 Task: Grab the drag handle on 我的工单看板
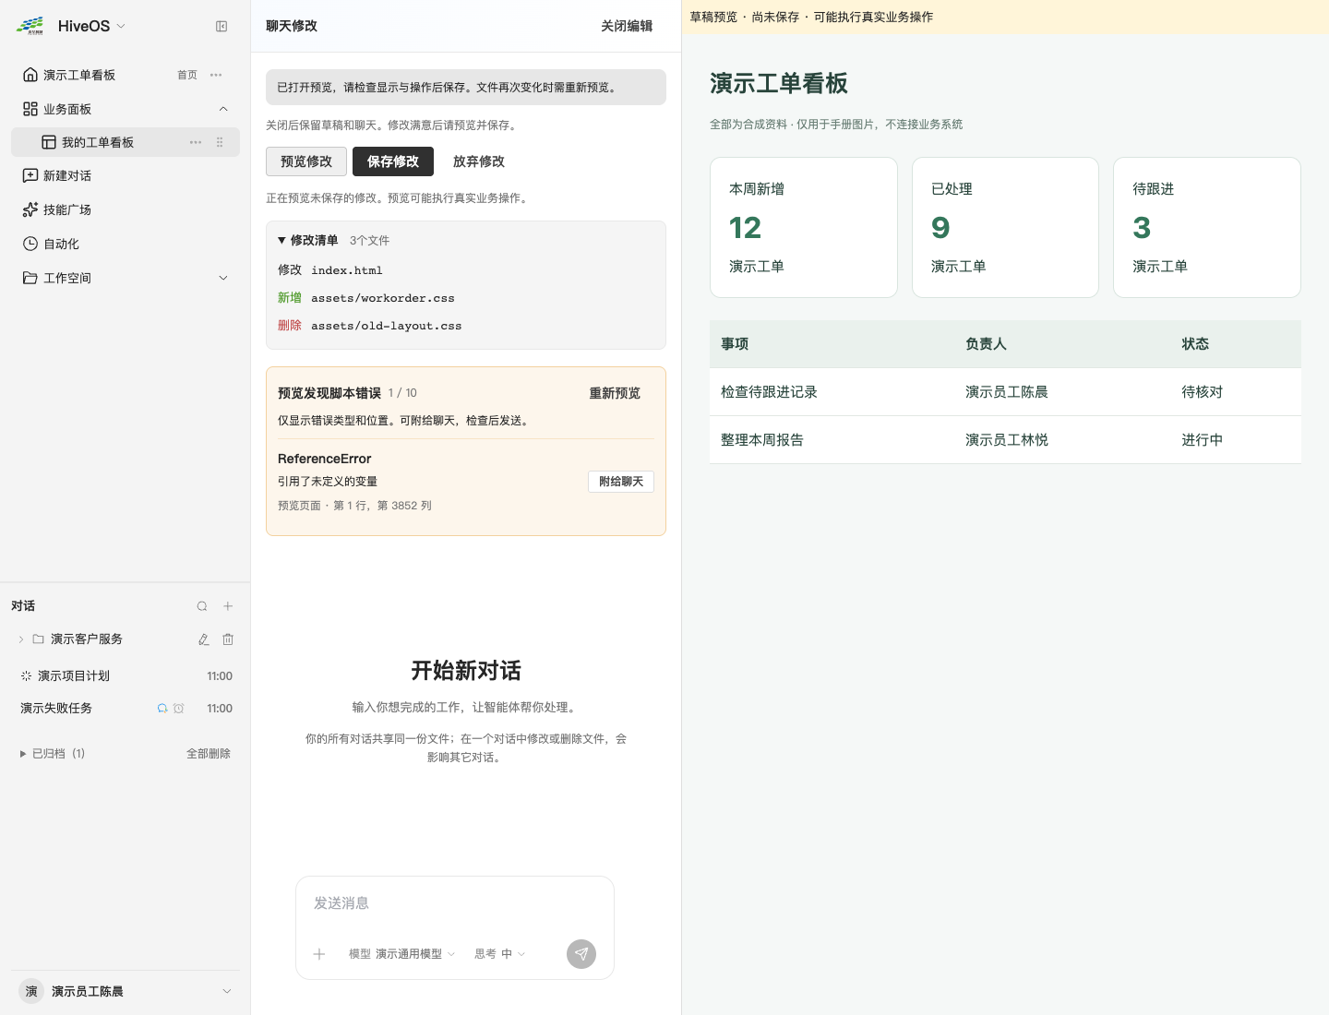(x=220, y=142)
